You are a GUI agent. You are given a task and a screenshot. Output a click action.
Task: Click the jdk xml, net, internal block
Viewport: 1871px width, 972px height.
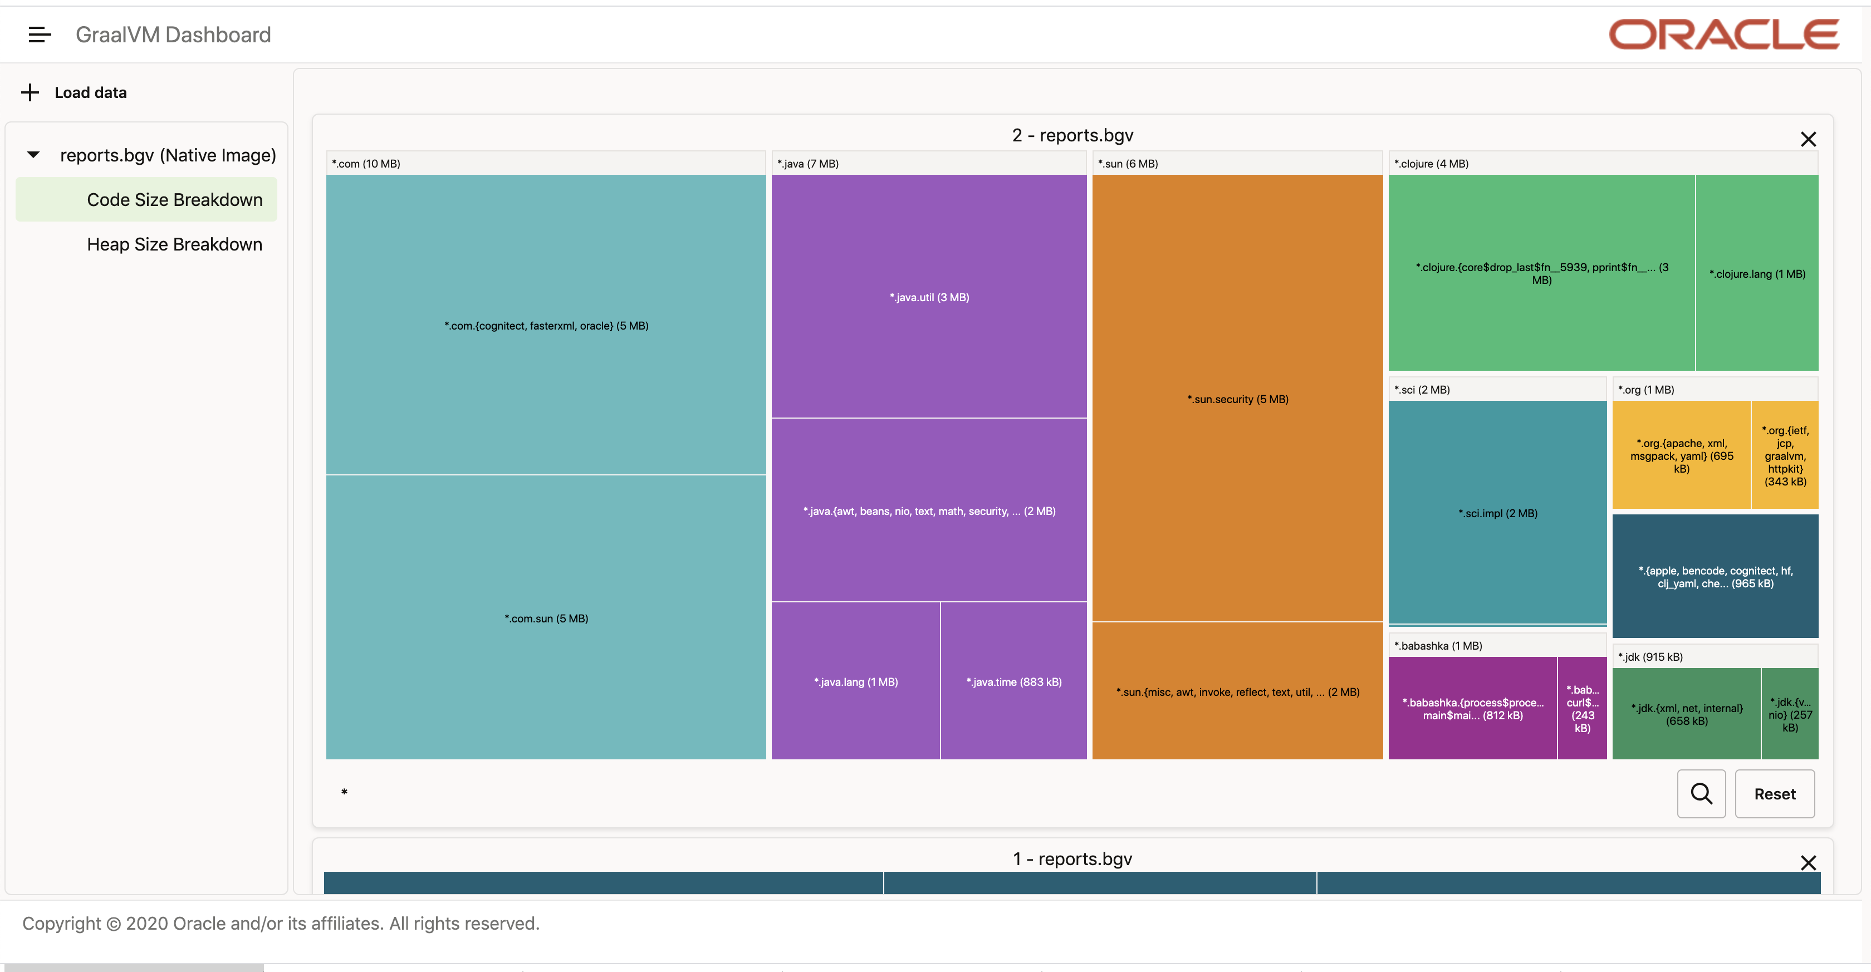1686,714
